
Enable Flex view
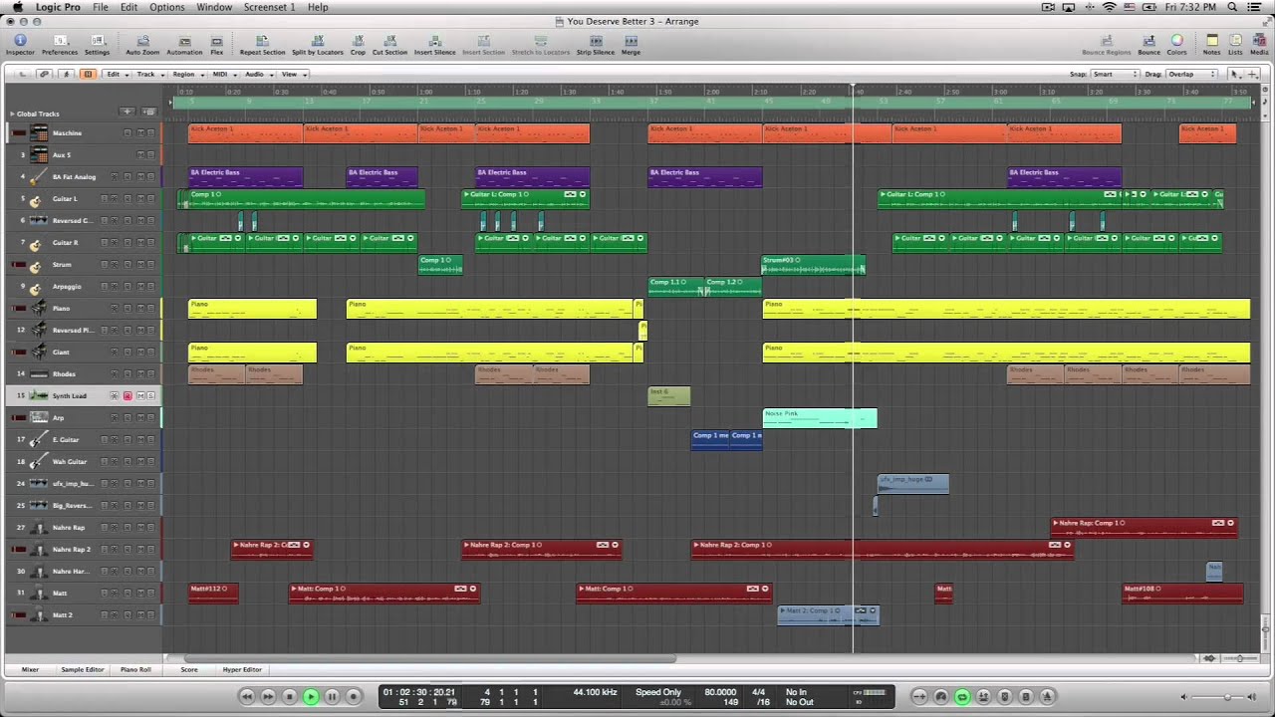tap(217, 44)
